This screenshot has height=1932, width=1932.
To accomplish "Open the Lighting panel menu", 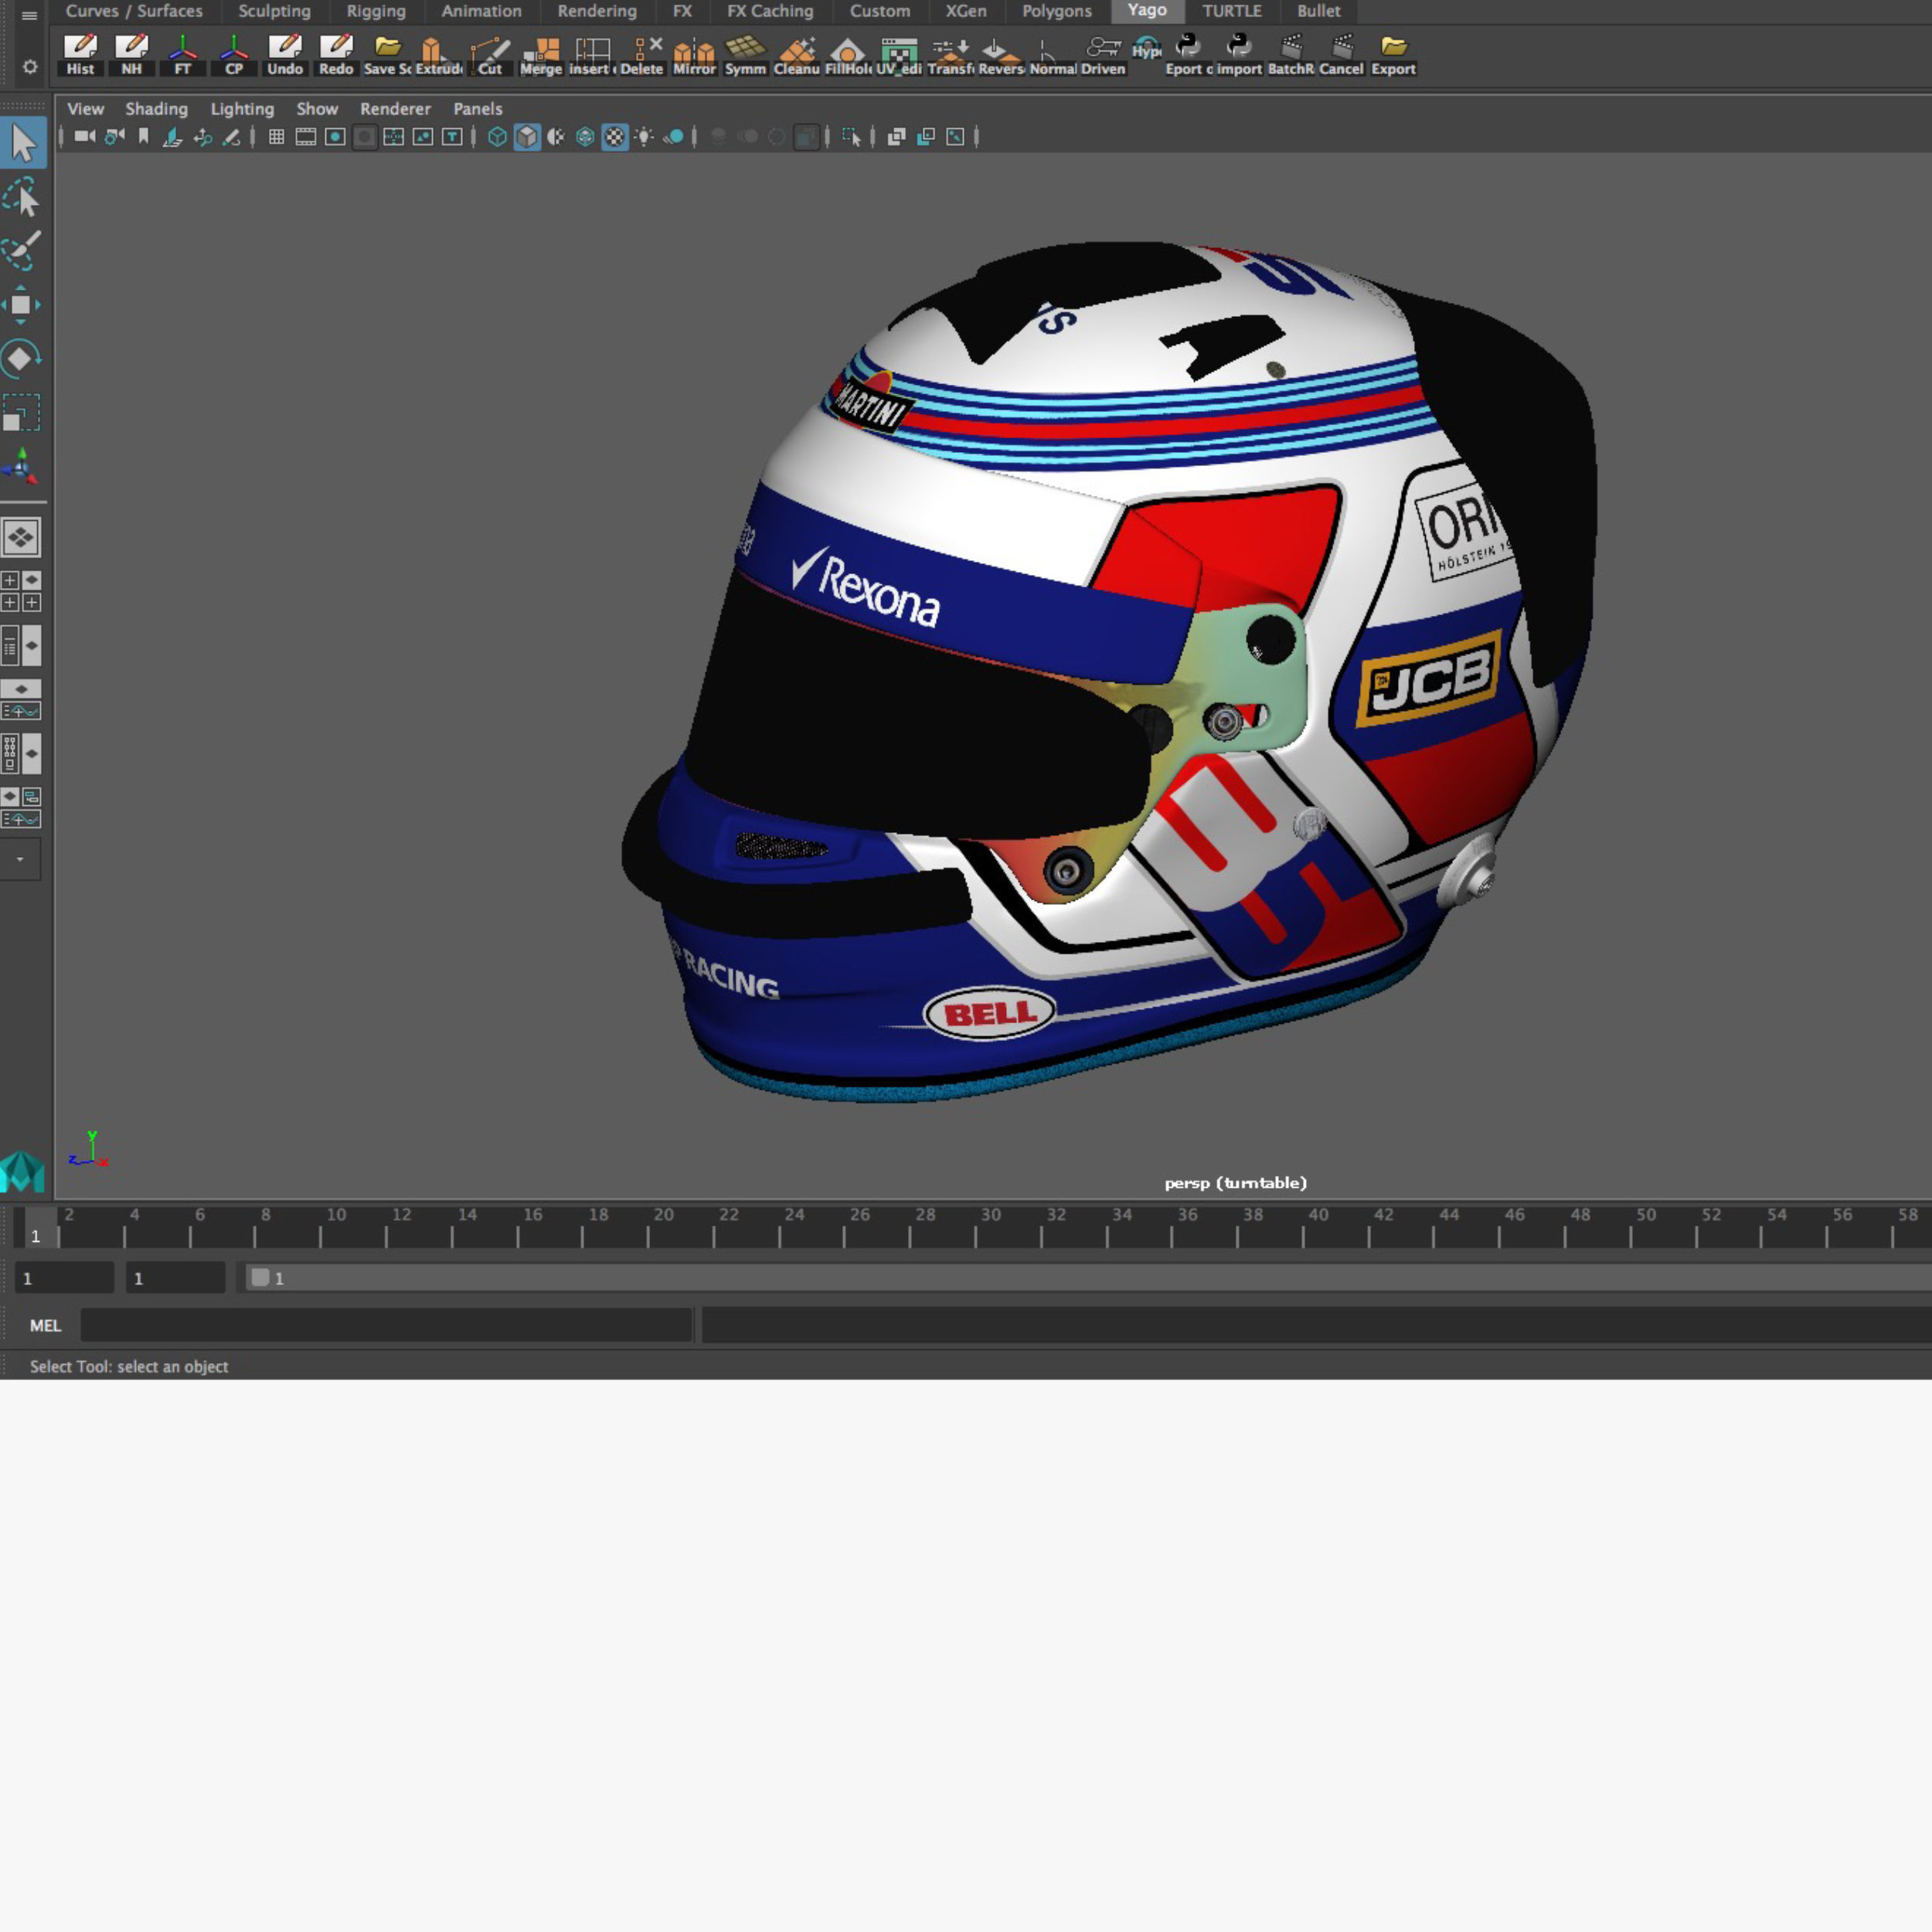I will [242, 109].
